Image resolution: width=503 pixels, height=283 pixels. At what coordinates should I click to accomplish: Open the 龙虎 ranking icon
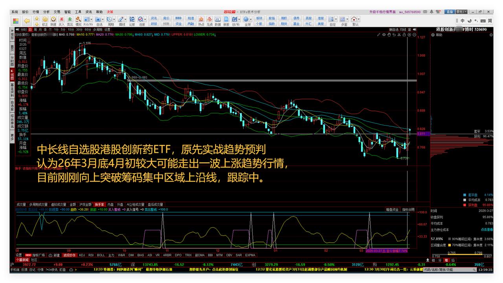tap(209, 21)
